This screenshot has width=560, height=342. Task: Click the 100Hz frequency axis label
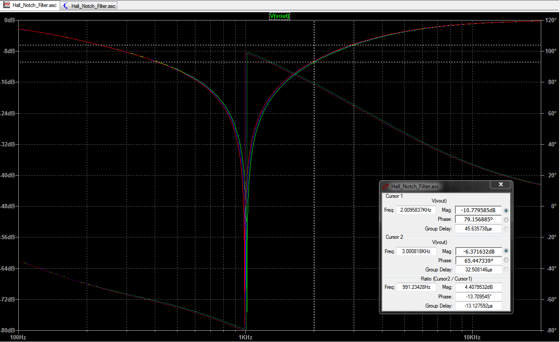pos(18,338)
